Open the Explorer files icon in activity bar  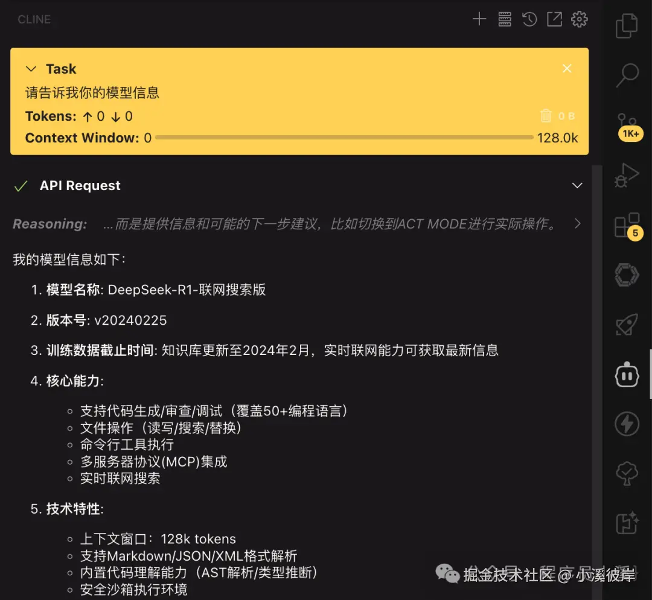click(627, 26)
